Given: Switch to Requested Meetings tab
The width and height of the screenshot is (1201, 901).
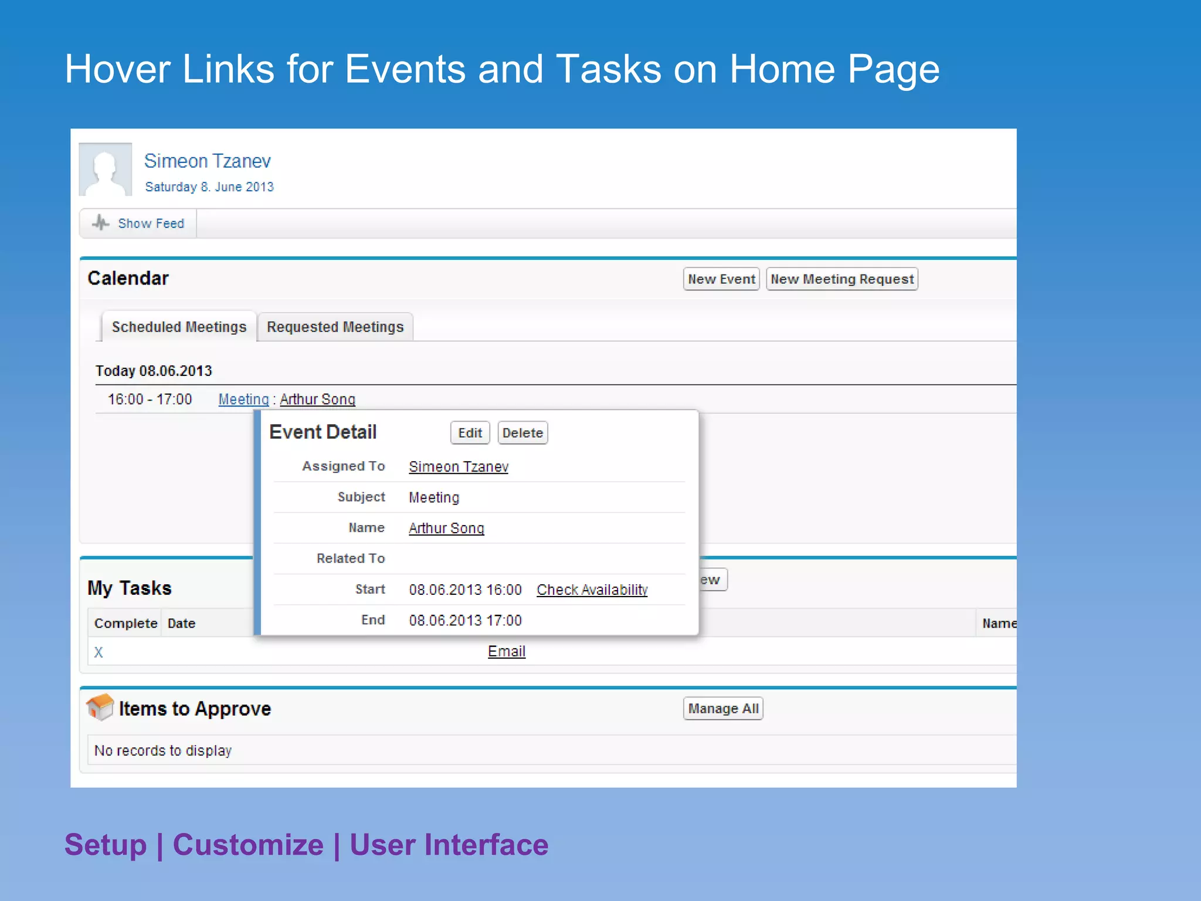Looking at the screenshot, I should coord(335,327).
